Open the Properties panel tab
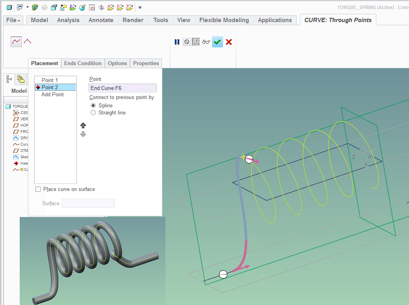 tap(146, 63)
